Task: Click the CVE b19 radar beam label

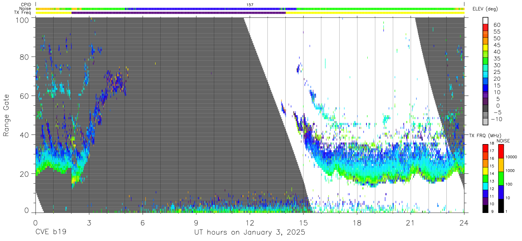Action: click(51, 232)
